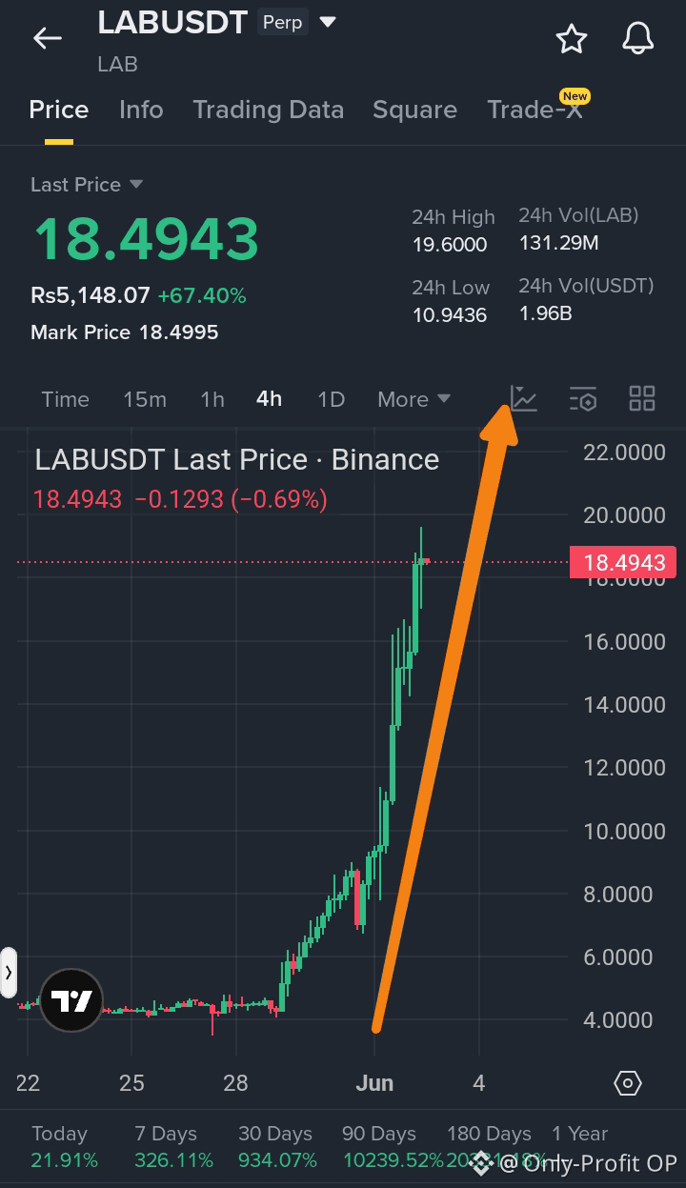Open chart indicators icon
686x1188 pixels.
[x=524, y=398]
